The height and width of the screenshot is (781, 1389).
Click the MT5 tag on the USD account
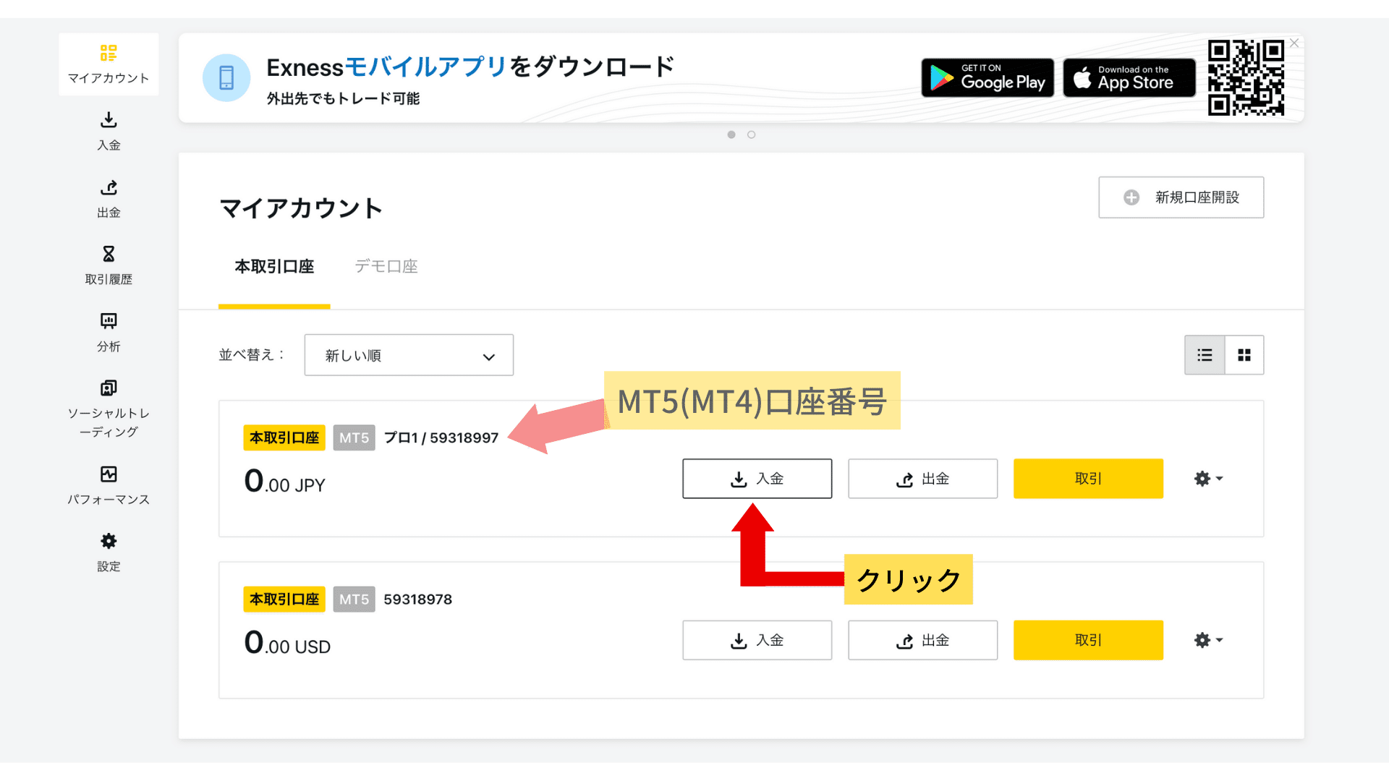pos(354,599)
